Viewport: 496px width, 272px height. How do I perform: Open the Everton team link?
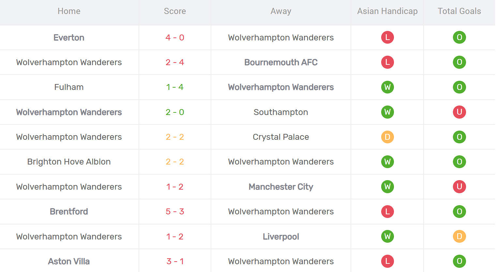click(x=69, y=38)
